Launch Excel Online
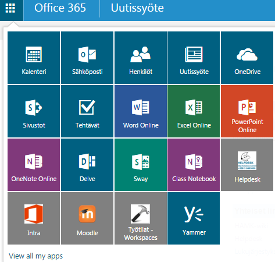This screenshot has width=275, height=262. click(x=194, y=111)
